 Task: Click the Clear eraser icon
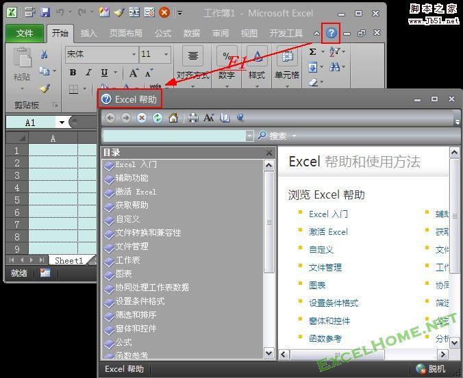(313, 82)
